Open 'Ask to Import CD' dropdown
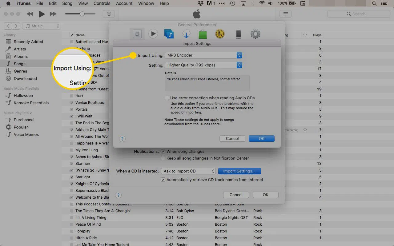The image size is (394, 246). (188, 171)
